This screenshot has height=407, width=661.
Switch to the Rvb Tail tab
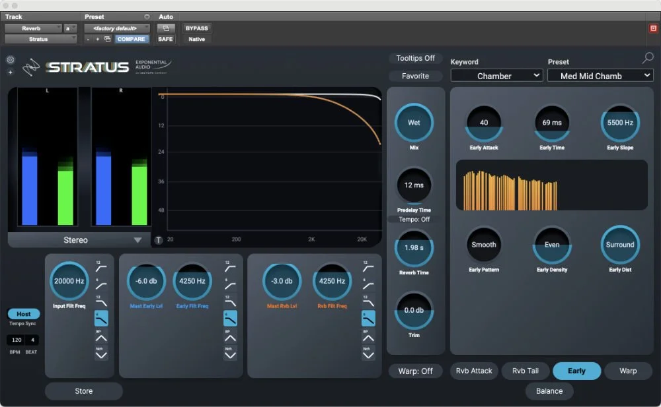525,371
